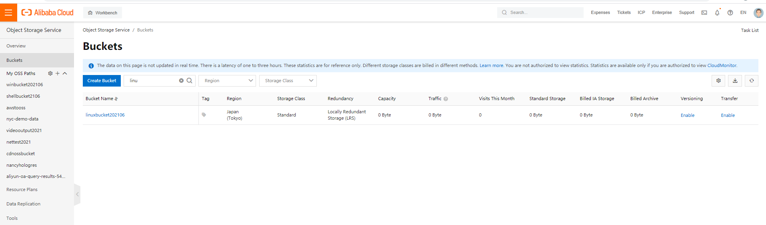Image resolution: width=766 pixels, height=225 pixels.
Task: Open awstooss path
Action: coord(16,108)
